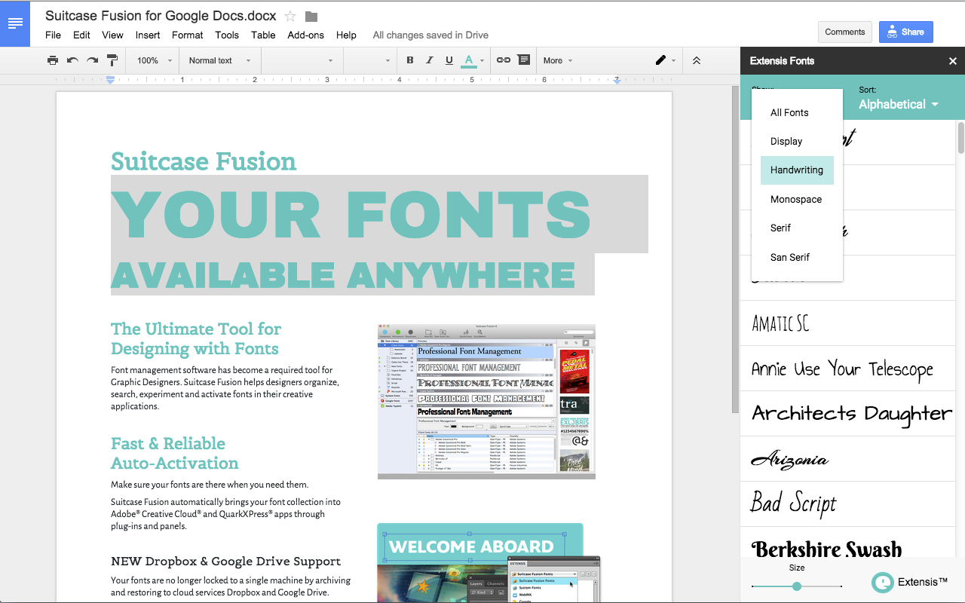This screenshot has width=965, height=603.
Task: Toggle Italic formatting
Action: [430, 60]
